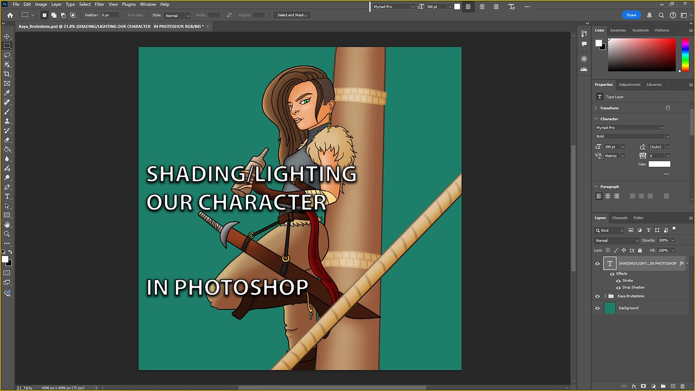Select the Lasso tool
The width and height of the screenshot is (695, 391).
tap(7, 55)
